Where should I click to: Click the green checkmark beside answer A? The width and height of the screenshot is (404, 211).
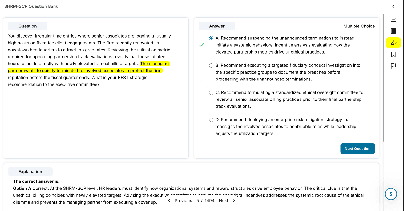click(202, 45)
